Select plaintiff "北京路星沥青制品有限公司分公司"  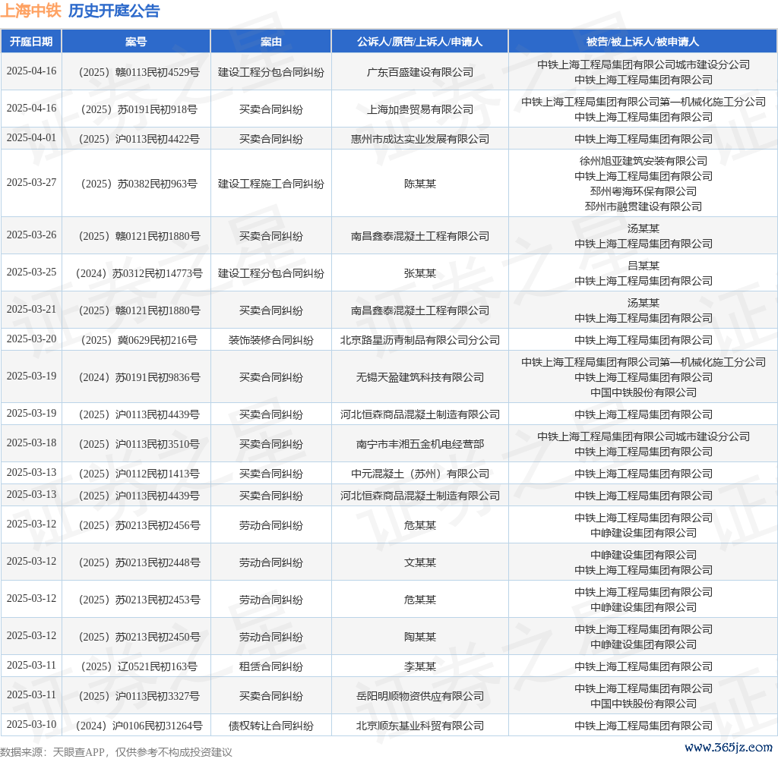tap(419, 341)
